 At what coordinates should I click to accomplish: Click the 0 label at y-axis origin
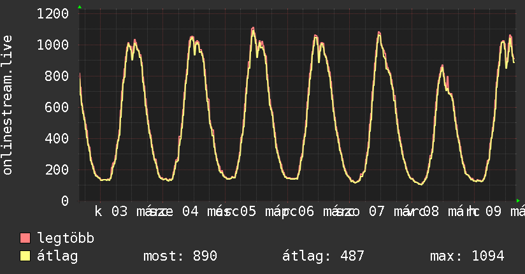(65, 201)
